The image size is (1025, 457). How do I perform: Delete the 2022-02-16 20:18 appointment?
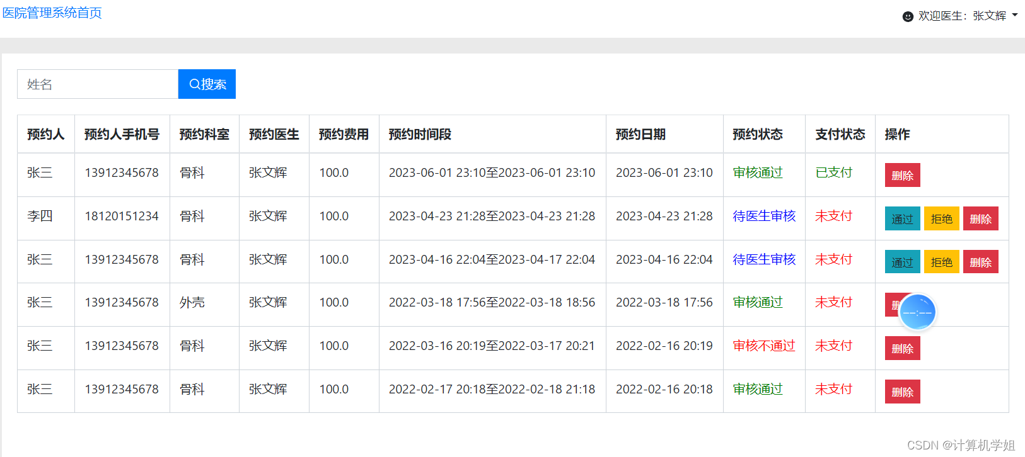[x=902, y=392]
